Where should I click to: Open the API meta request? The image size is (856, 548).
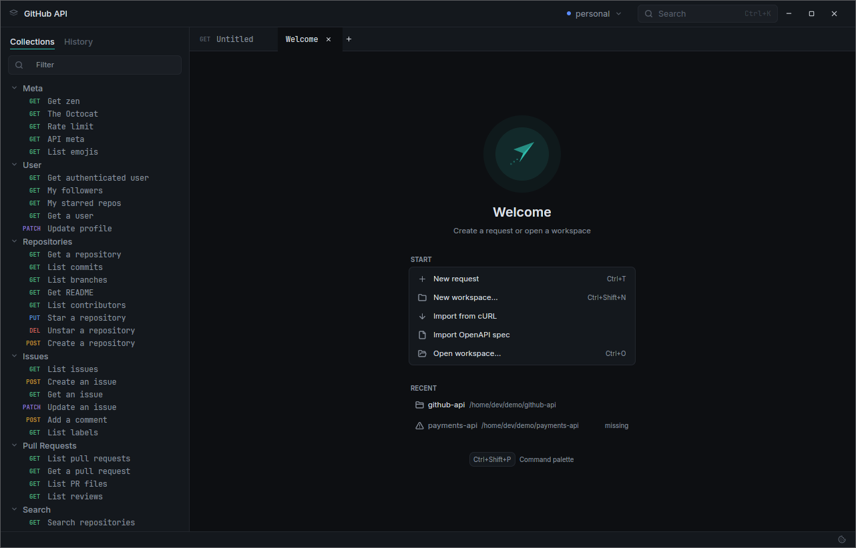tap(95, 139)
